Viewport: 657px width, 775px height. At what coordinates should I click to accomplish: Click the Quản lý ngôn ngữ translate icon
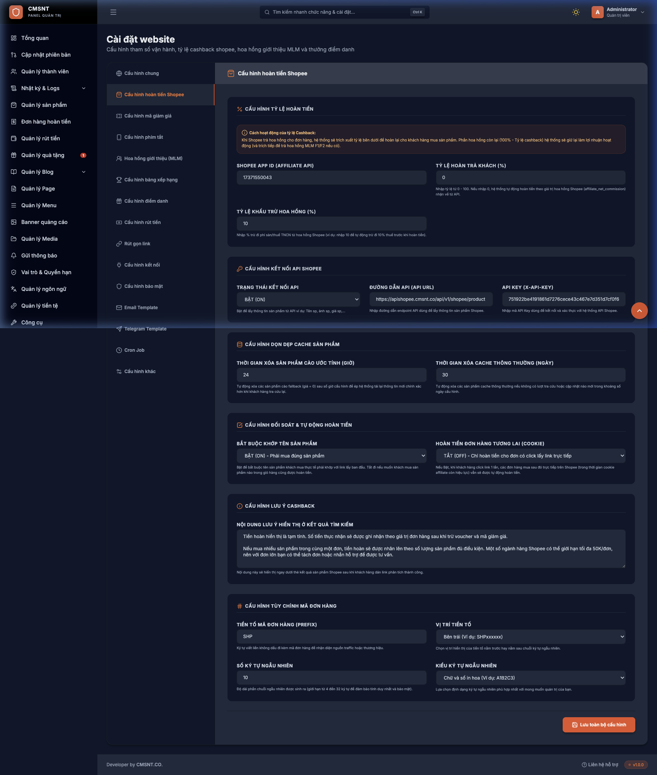tap(14, 289)
